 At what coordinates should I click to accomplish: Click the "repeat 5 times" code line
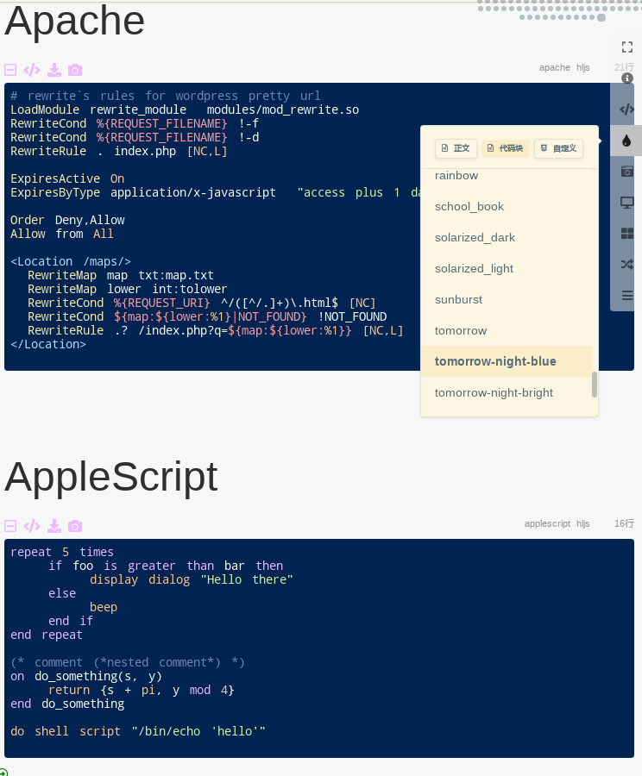tap(62, 552)
